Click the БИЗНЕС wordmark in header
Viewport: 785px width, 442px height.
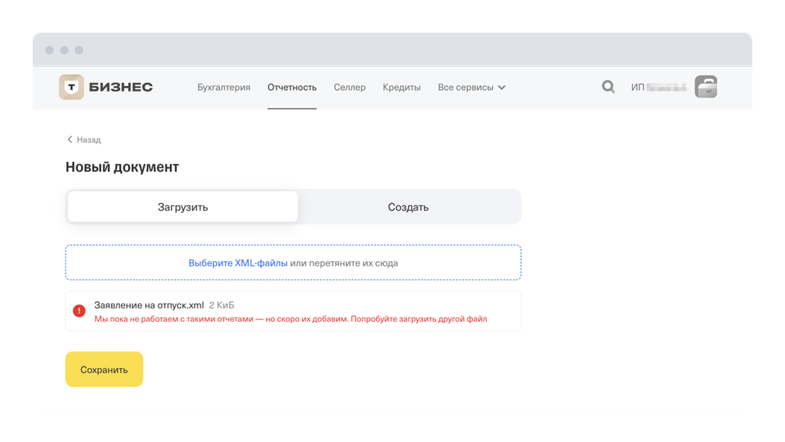click(x=121, y=88)
